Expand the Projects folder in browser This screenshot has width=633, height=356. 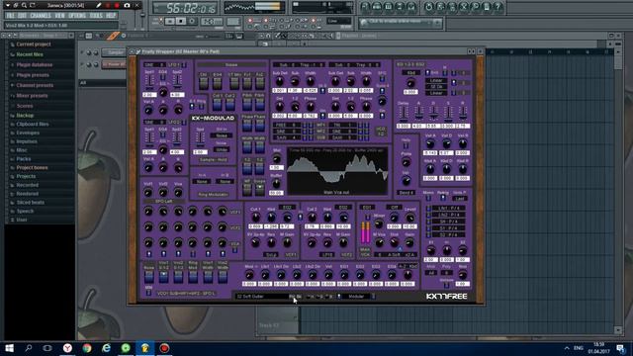(26, 176)
